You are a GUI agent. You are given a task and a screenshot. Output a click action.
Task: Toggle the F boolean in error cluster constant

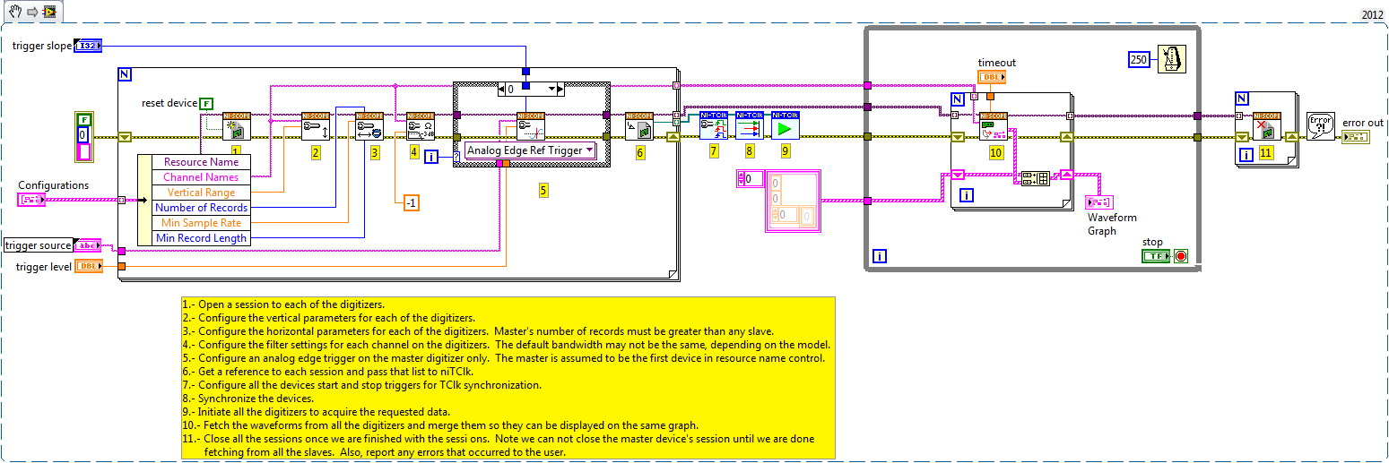[84, 119]
